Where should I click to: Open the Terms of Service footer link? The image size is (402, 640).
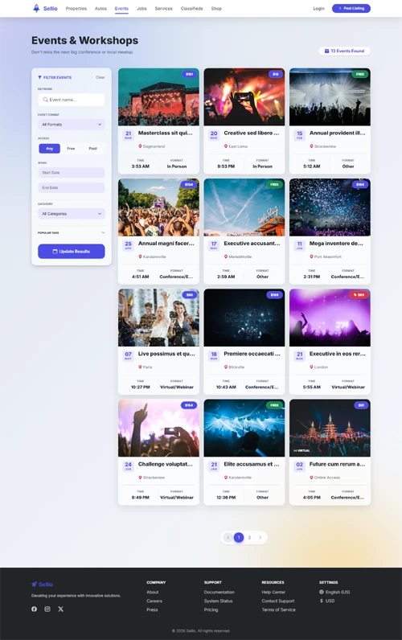[278, 609]
